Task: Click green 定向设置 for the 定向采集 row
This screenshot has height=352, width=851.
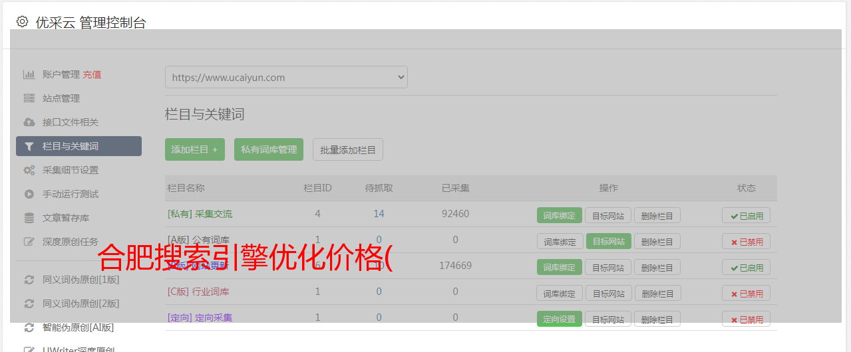Action: coord(560,319)
